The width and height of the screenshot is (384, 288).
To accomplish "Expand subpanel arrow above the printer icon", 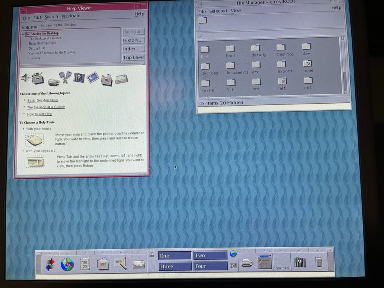I will [x=245, y=251].
